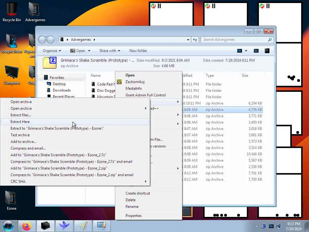
Task: Open Organize dropdown menu
Action: point(52,51)
